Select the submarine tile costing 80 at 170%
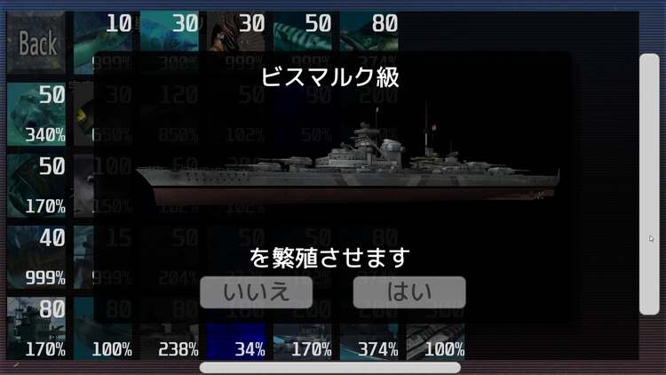666x375 pixels. tap(36, 329)
